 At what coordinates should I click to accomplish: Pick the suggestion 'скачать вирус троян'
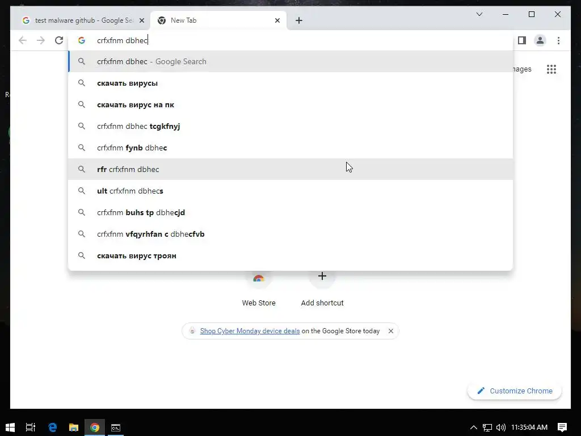pyautogui.click(x=291, y=255)
